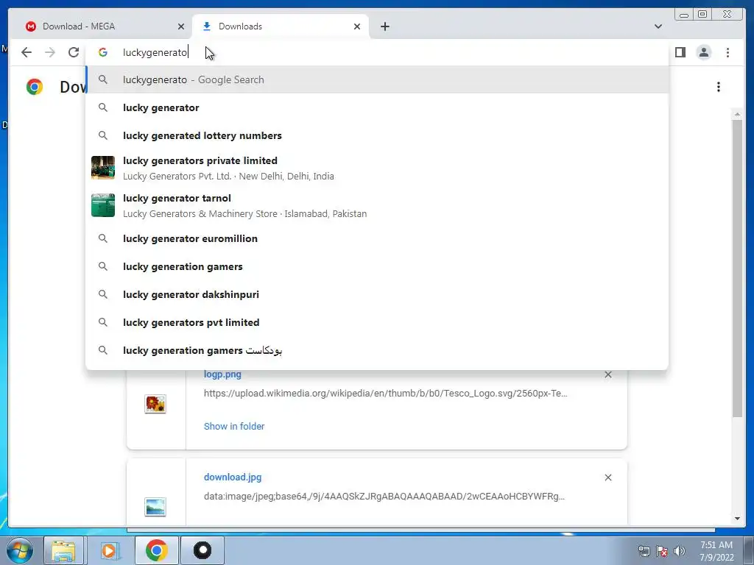Click the address bar containing luckygenerato
This screenshot has height=565, width=754.
point(377,52)
